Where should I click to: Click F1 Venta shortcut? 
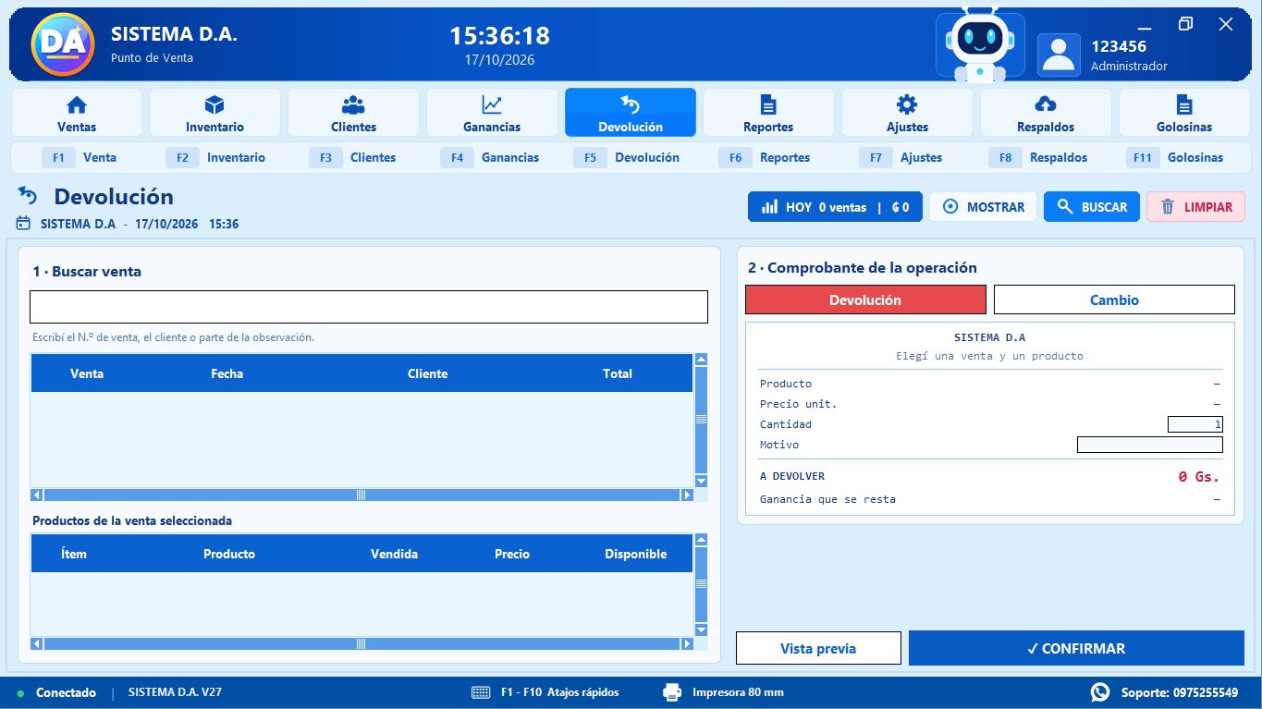tap(80, 158)
